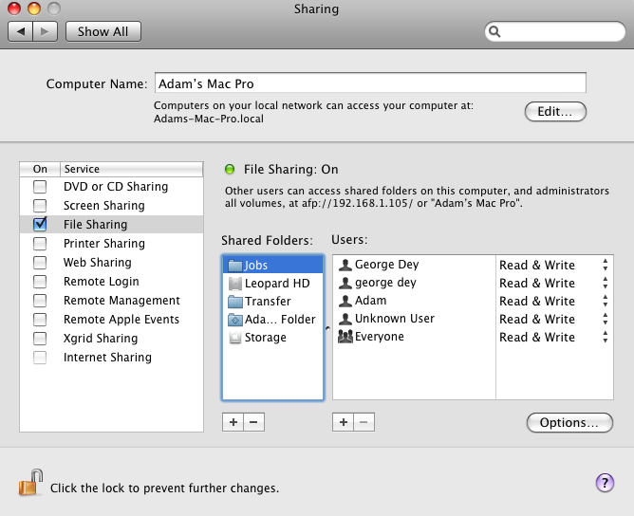Enable Xgrid Sharing checkbox
The image size is (634, 516).
click(40, 339)
